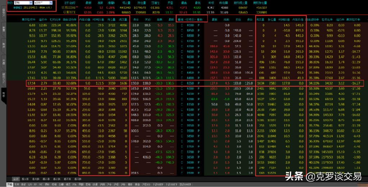Select strike price 4350 in center column
The image size is (368, 187).
click(190, 83)
